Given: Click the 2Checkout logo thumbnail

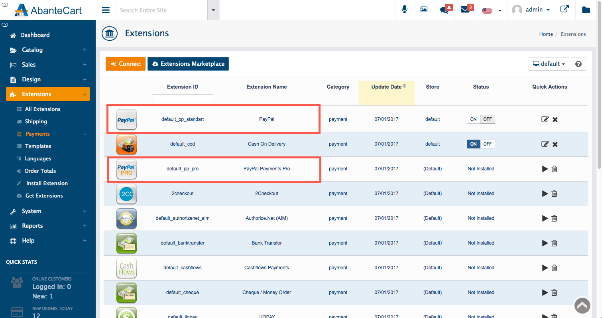Looking at the screenshot, I should pos(126,194).
